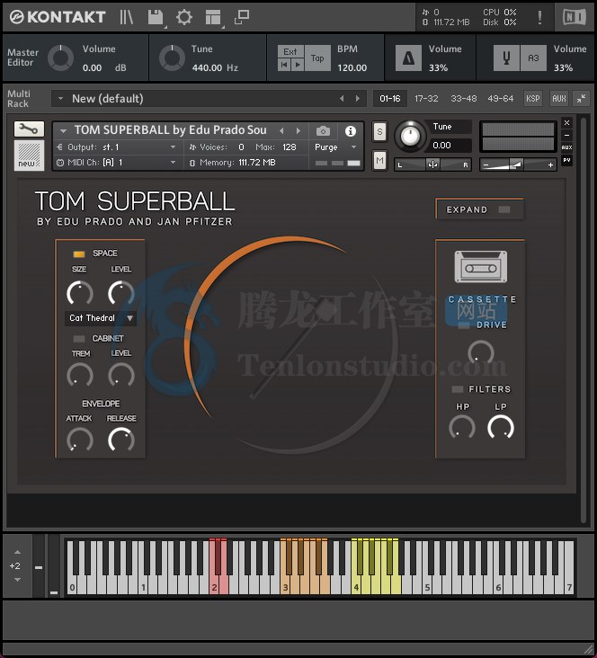
Task: Click the Tap tempo button
Action: [x=317, y=58]
